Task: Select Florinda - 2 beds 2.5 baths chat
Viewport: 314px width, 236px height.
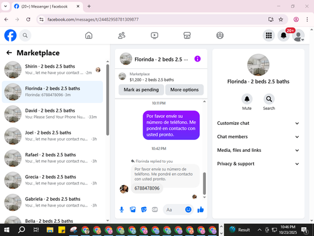Action: pyautogui.click(x=52, y=92)
